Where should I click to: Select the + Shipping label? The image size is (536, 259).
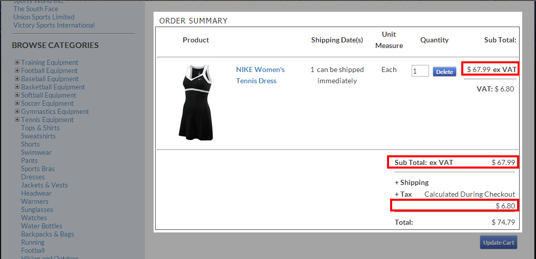pyautogui.click(x=412, y=182)
